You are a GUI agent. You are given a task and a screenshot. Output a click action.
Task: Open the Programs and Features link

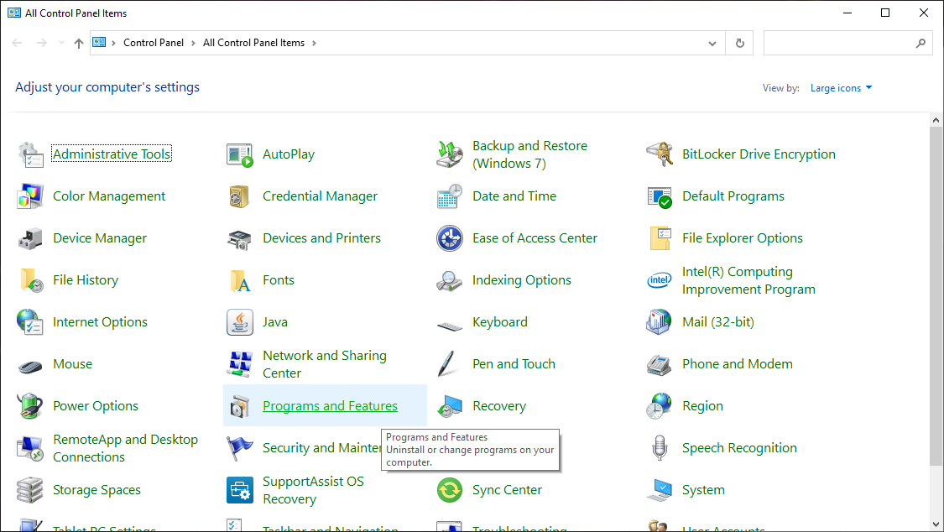[x=330, y=406]
